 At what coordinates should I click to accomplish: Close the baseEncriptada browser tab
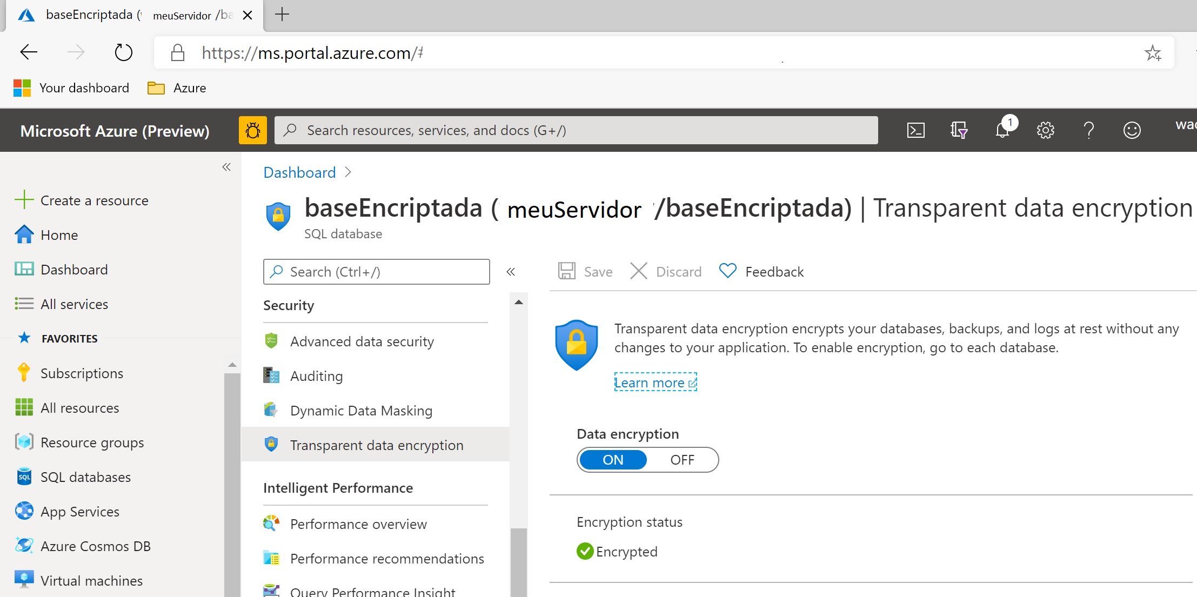248,15
